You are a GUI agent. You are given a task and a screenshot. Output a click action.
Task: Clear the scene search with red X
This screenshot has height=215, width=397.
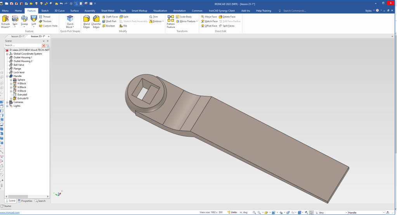pos(43,45)
